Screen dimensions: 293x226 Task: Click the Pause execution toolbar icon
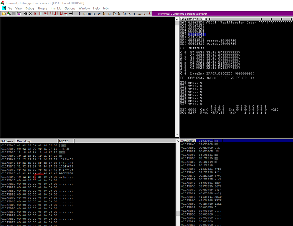pyautogui.click(x=41, y=13)
